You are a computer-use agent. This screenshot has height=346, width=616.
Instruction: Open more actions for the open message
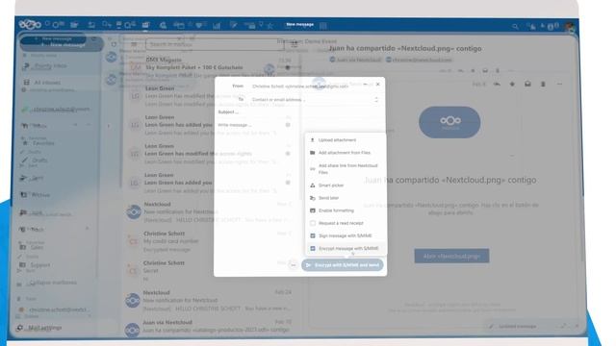559,84
